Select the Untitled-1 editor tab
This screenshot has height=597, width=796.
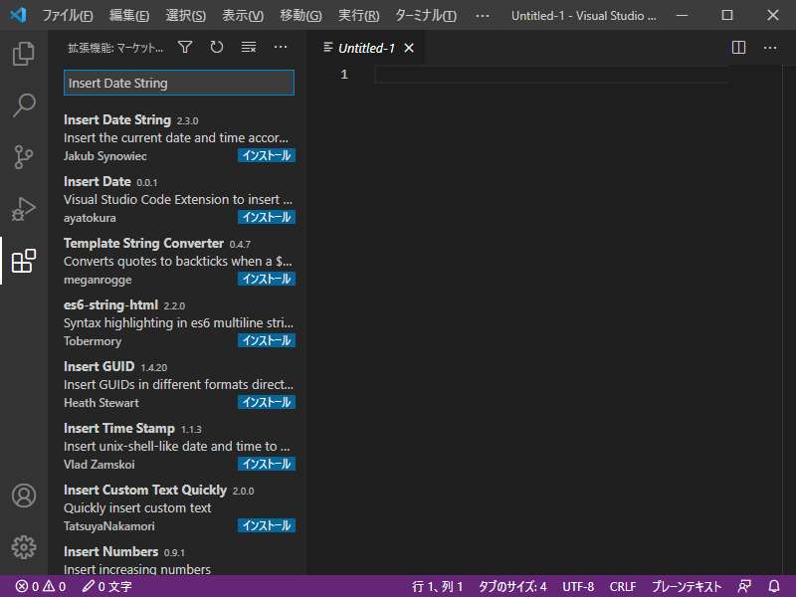click(x=365, y=48)
